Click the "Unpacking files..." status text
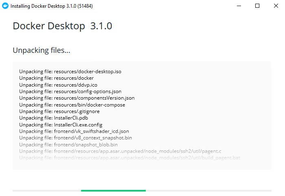 click(42, 50)
